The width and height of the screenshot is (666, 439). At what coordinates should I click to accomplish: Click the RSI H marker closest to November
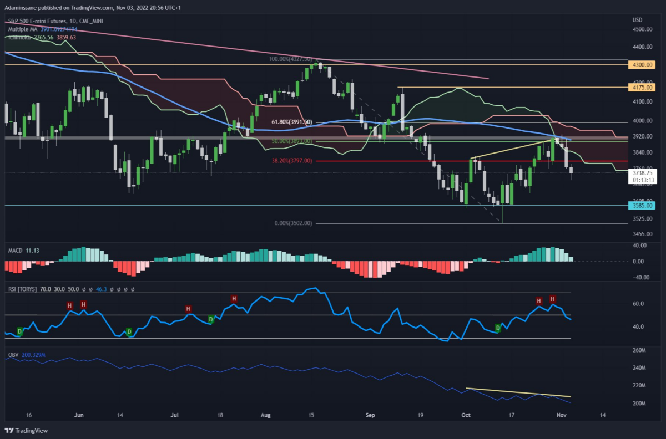click(x=552, y=299)
